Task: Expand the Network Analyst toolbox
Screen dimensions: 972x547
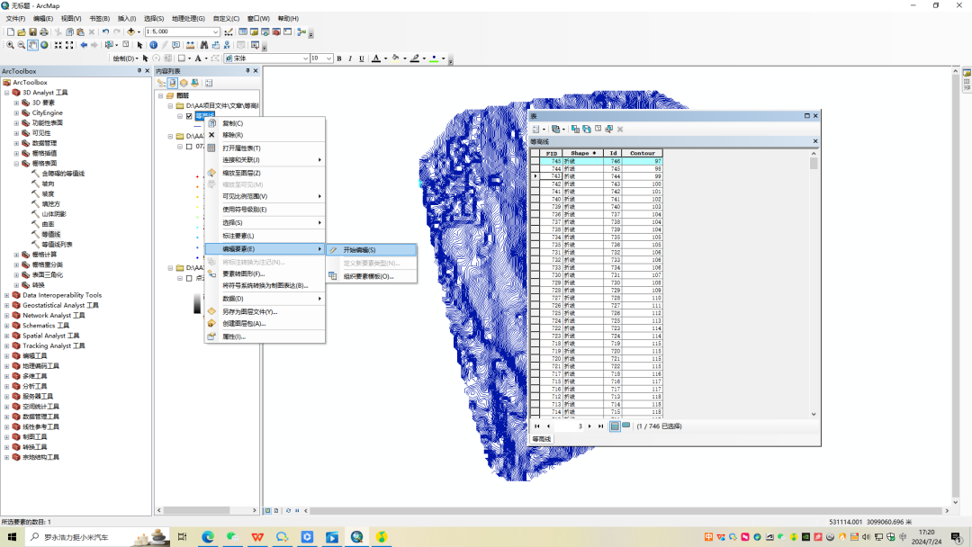Action: [x=7, y=315]
